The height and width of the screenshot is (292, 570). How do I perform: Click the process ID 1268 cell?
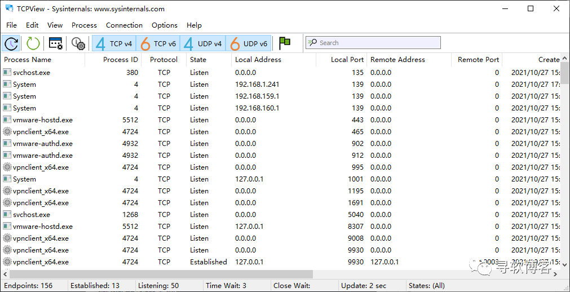point(130,215)
